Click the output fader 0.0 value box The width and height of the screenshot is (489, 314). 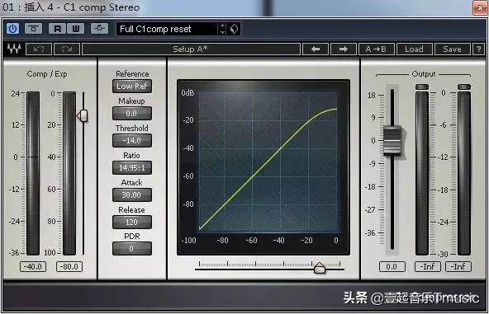(x=392, y=267)
